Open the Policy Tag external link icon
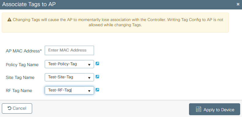The image size is (242, 117). click(x=97, y=63)
